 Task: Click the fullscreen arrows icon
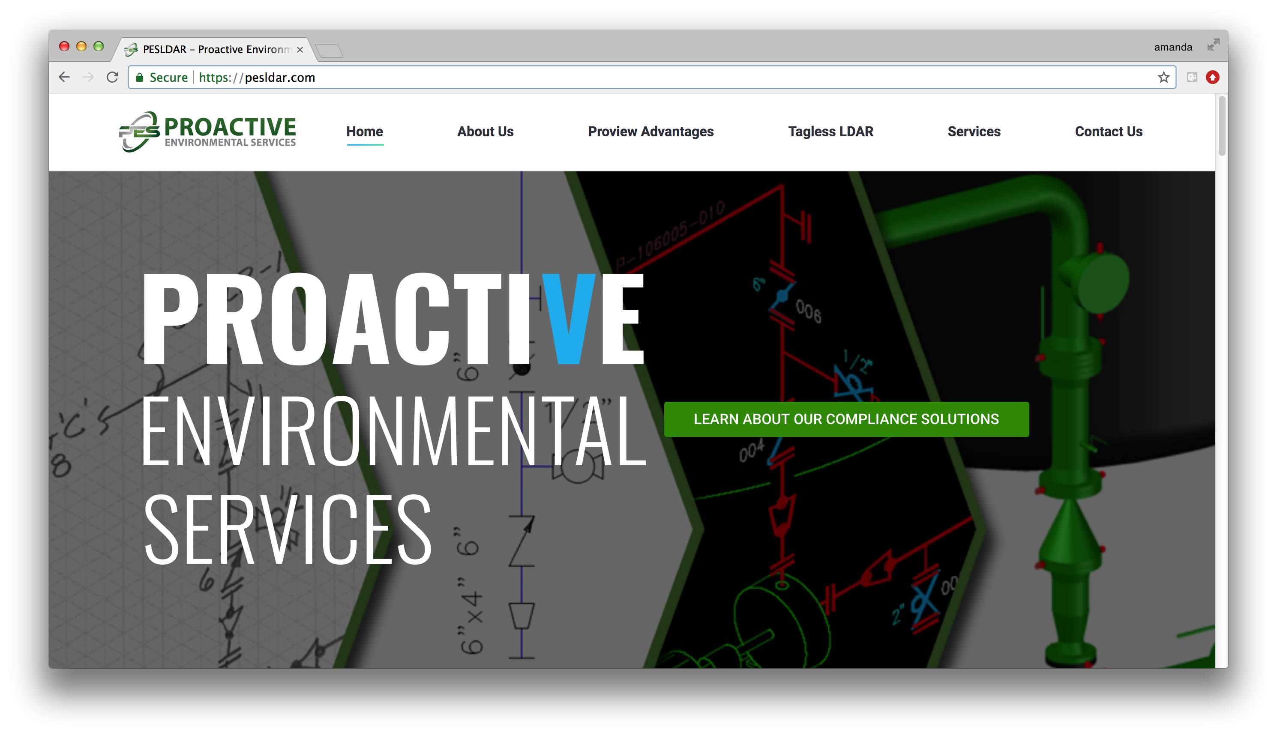1213,45
